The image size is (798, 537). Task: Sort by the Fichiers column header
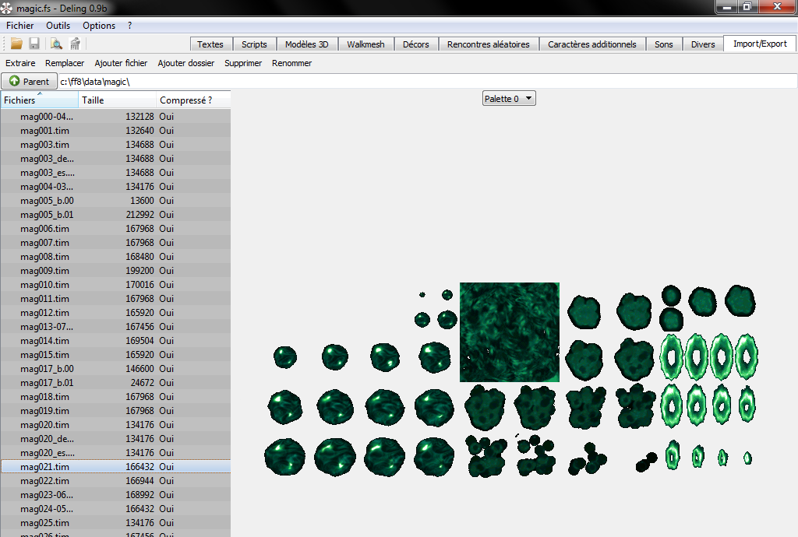[x=40, y=100]
